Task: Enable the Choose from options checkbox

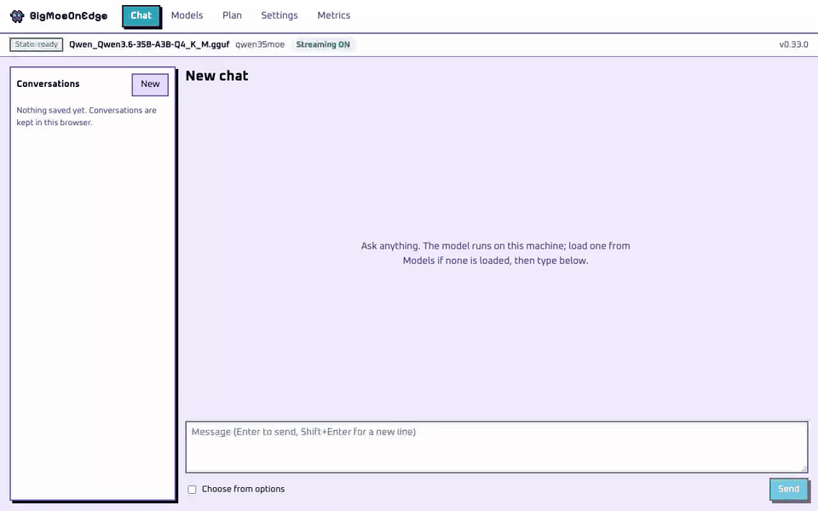Action: [x=192, y=489]
